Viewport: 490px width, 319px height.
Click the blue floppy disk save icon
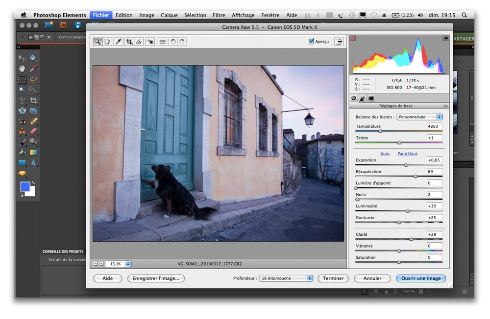tap(78, 25)
